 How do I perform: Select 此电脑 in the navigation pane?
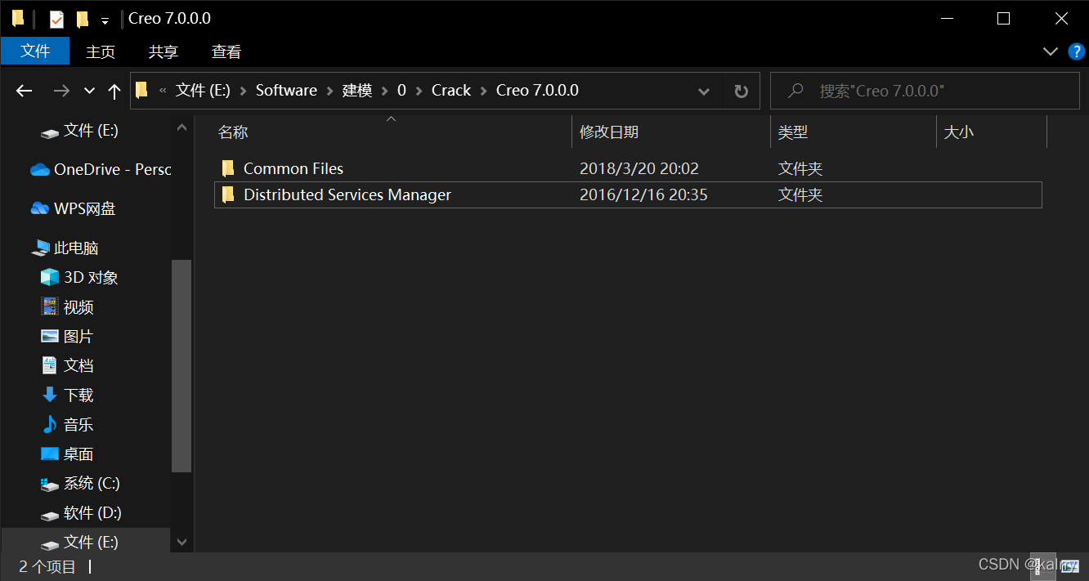[65, 248]
